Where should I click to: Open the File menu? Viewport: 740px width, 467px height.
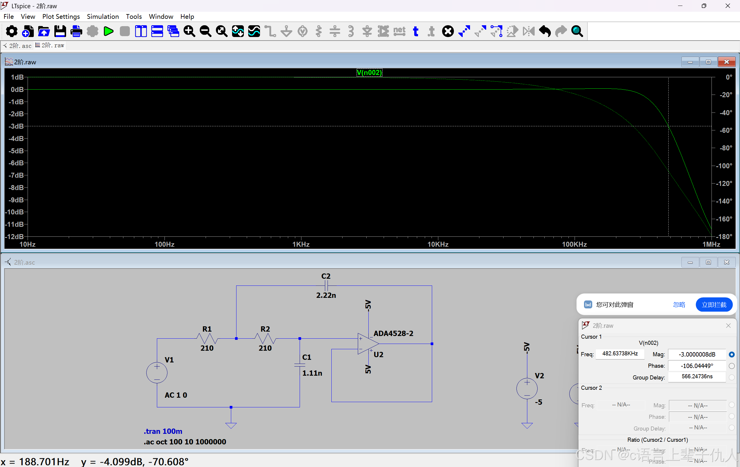click(x=9, y=16)
